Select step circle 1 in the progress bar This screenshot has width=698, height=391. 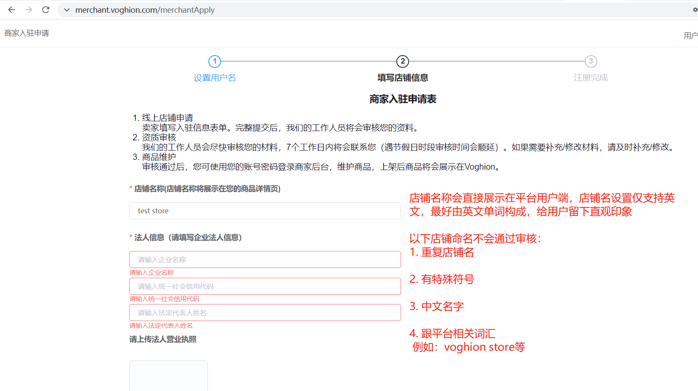[x=215, y=61]
